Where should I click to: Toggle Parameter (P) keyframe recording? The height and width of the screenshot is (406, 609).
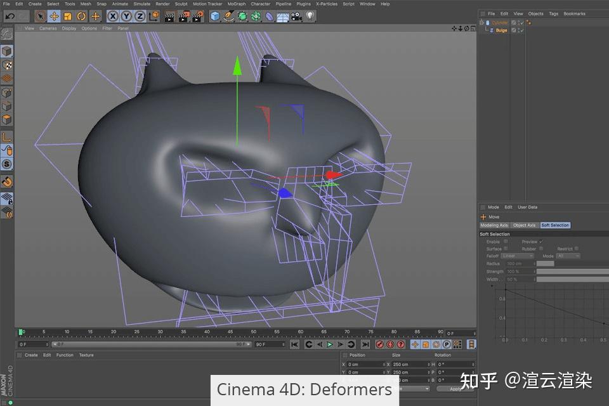pos(447,344)
